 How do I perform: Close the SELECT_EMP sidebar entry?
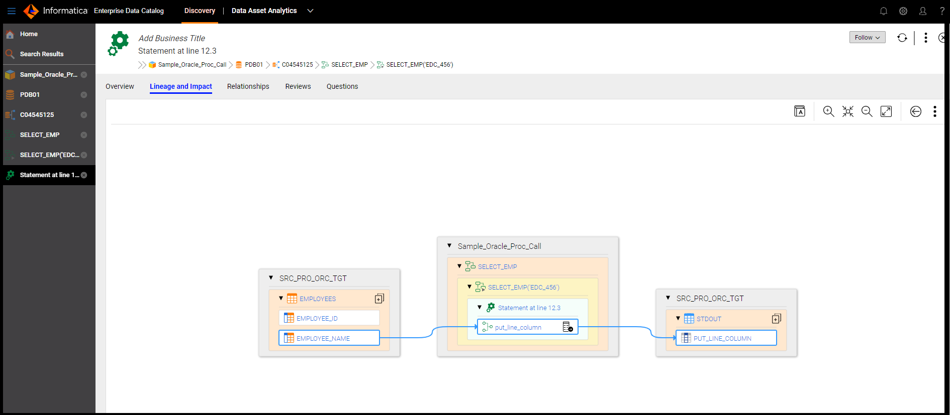[x=84, y=135]
